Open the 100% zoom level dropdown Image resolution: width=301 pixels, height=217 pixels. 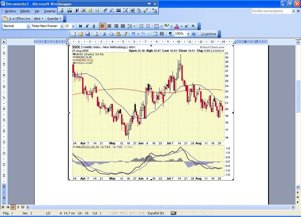point(188,34)
